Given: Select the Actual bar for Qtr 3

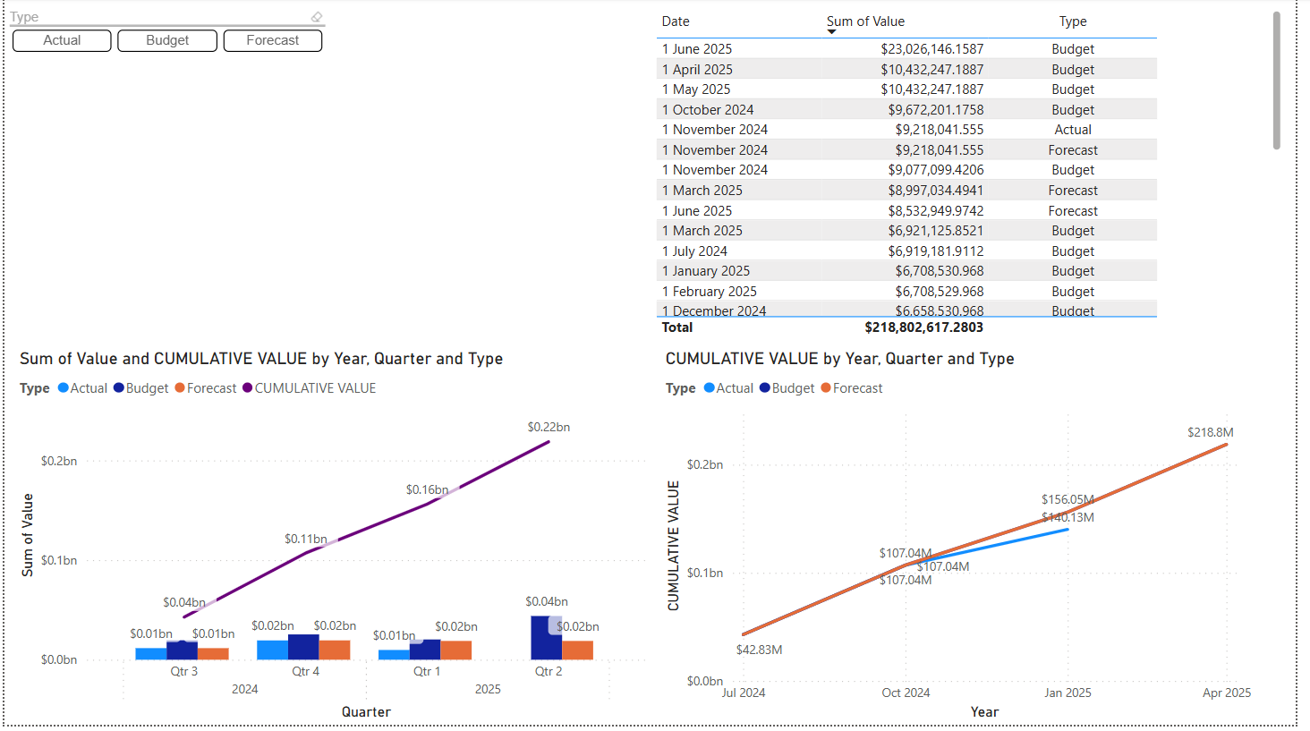Looking at the screenshot, I should [x=150, y=654].
